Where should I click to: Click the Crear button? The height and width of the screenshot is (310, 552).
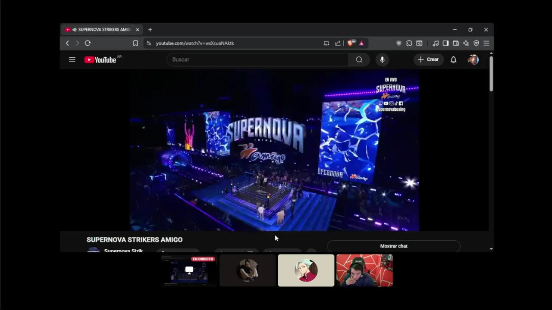pos(429,59)
